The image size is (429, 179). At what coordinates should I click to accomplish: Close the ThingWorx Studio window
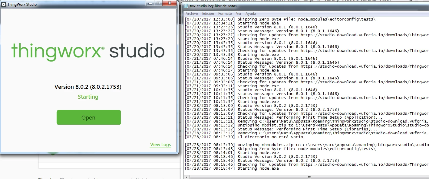click(x=170, y=3)
